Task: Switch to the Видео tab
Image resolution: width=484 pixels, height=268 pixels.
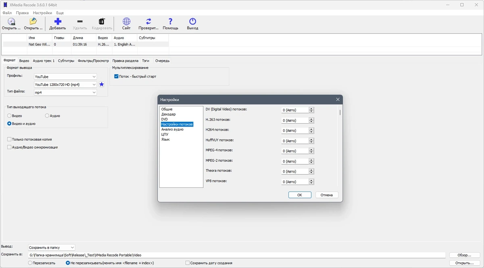Action: pos(24,61)
